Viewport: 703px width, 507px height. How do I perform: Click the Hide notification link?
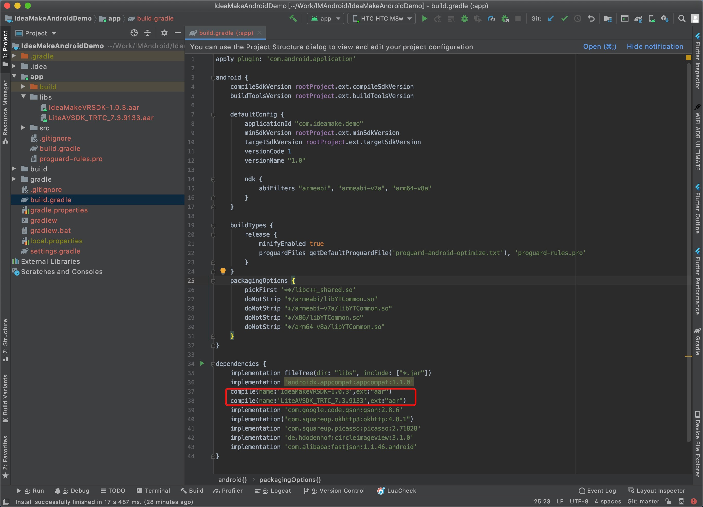pyautogui.click(x=655, y=46)
